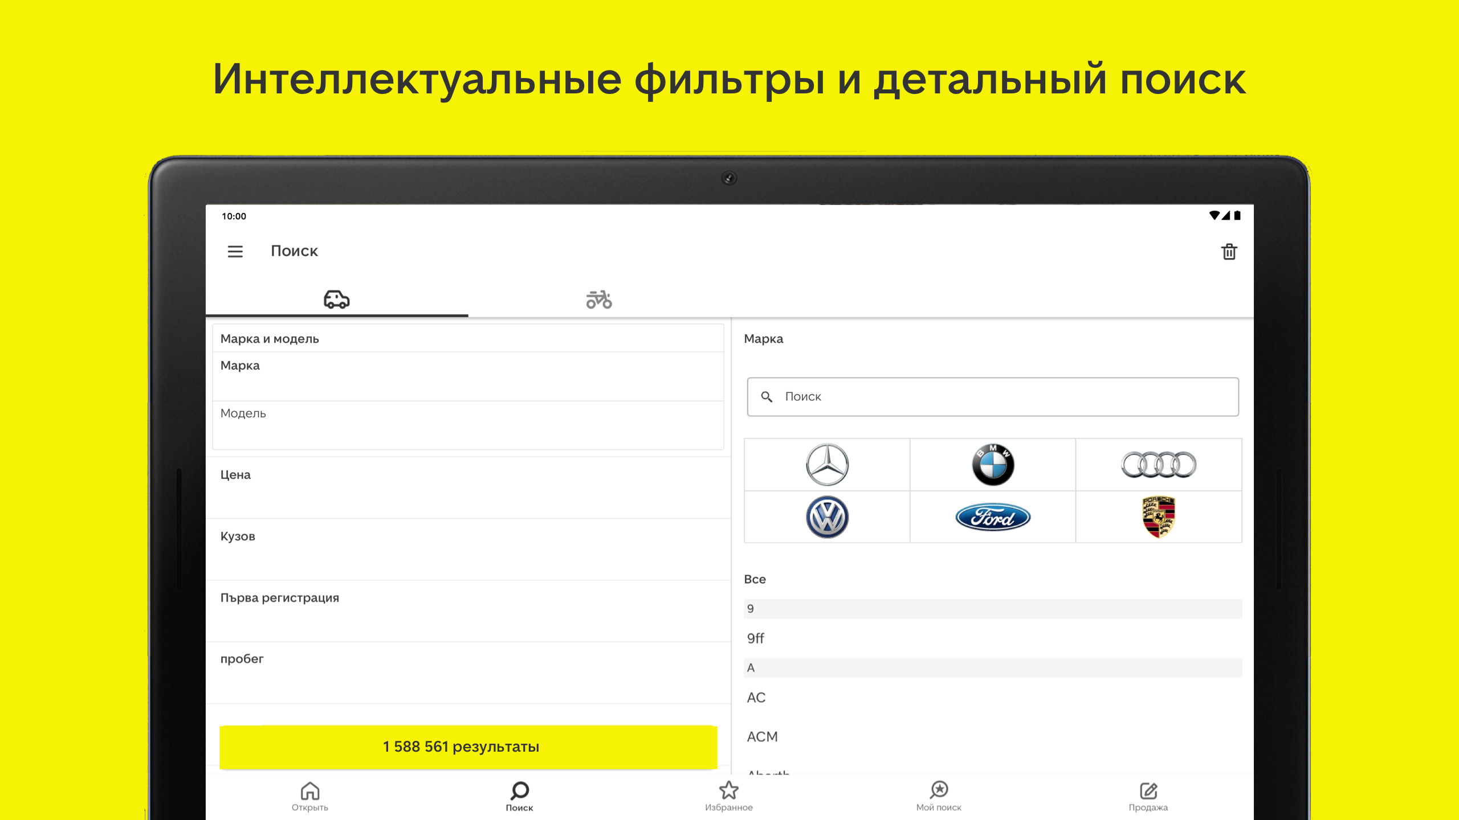
Task: Expand the Цена filter row
Action: 468,487
